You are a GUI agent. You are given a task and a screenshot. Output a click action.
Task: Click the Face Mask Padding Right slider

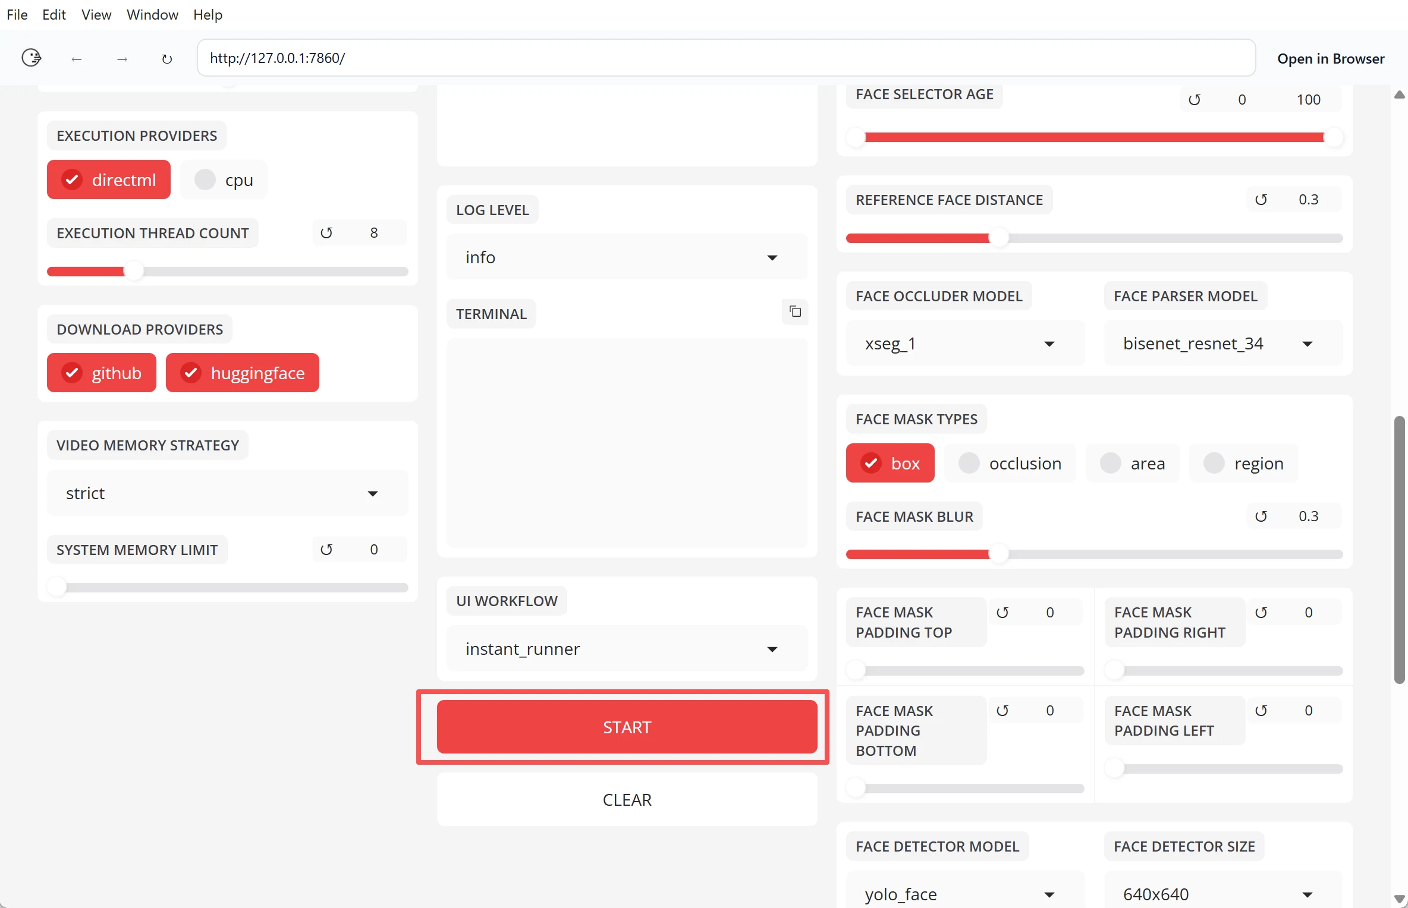1224,671
